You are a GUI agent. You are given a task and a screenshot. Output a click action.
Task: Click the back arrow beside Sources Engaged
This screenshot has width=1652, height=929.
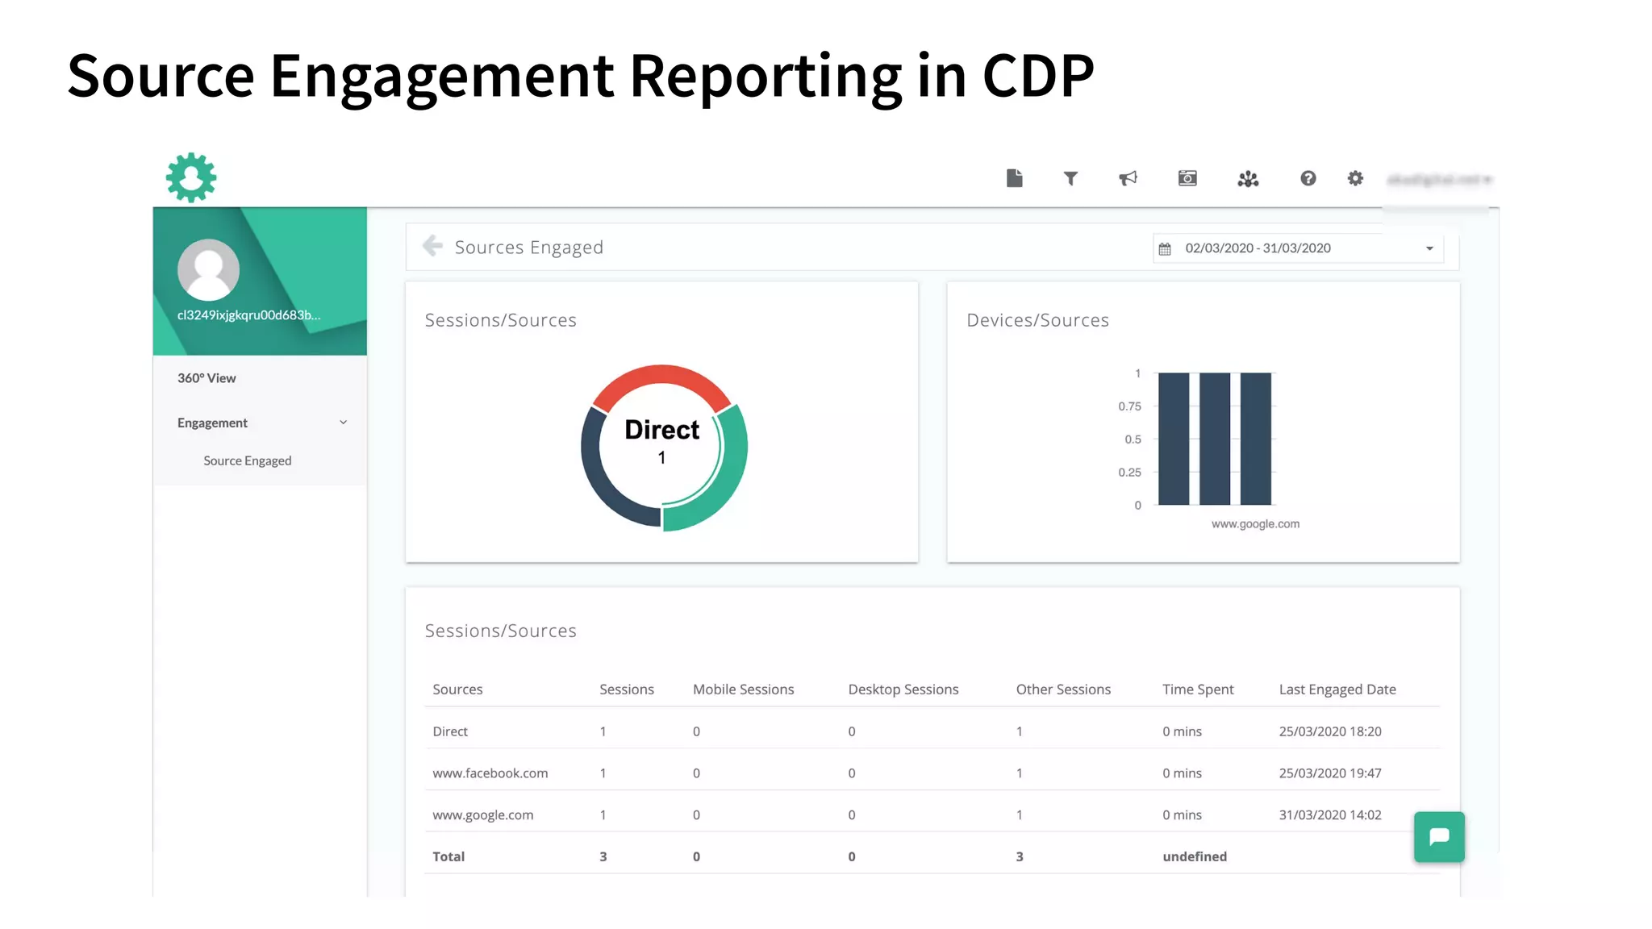click(433, 246)
